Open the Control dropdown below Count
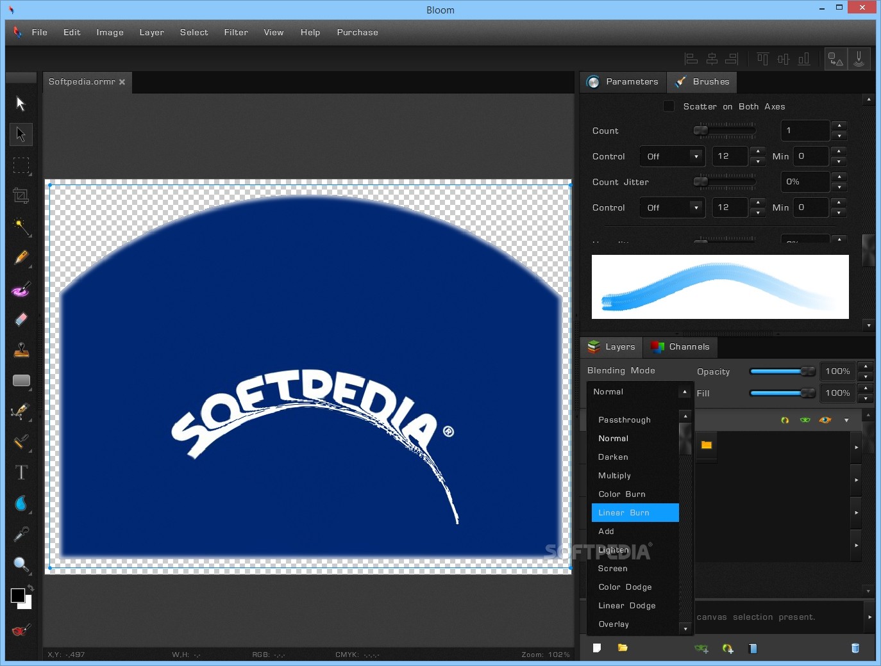Image resolution: width=881 pixels, height=666 pixels. pyautogui.click(x=672, y=156)
